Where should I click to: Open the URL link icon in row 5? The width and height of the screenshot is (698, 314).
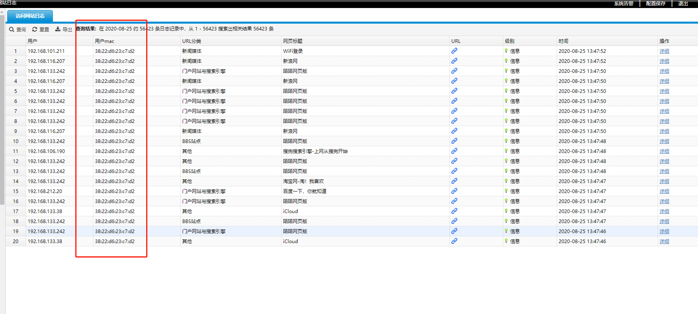point(454,91)
